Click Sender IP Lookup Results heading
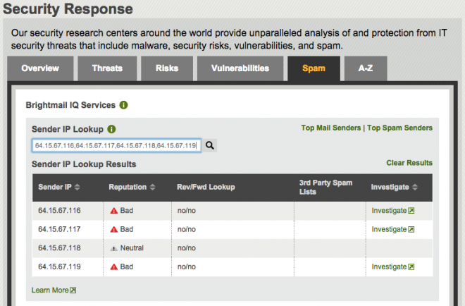 click(84, 164)
